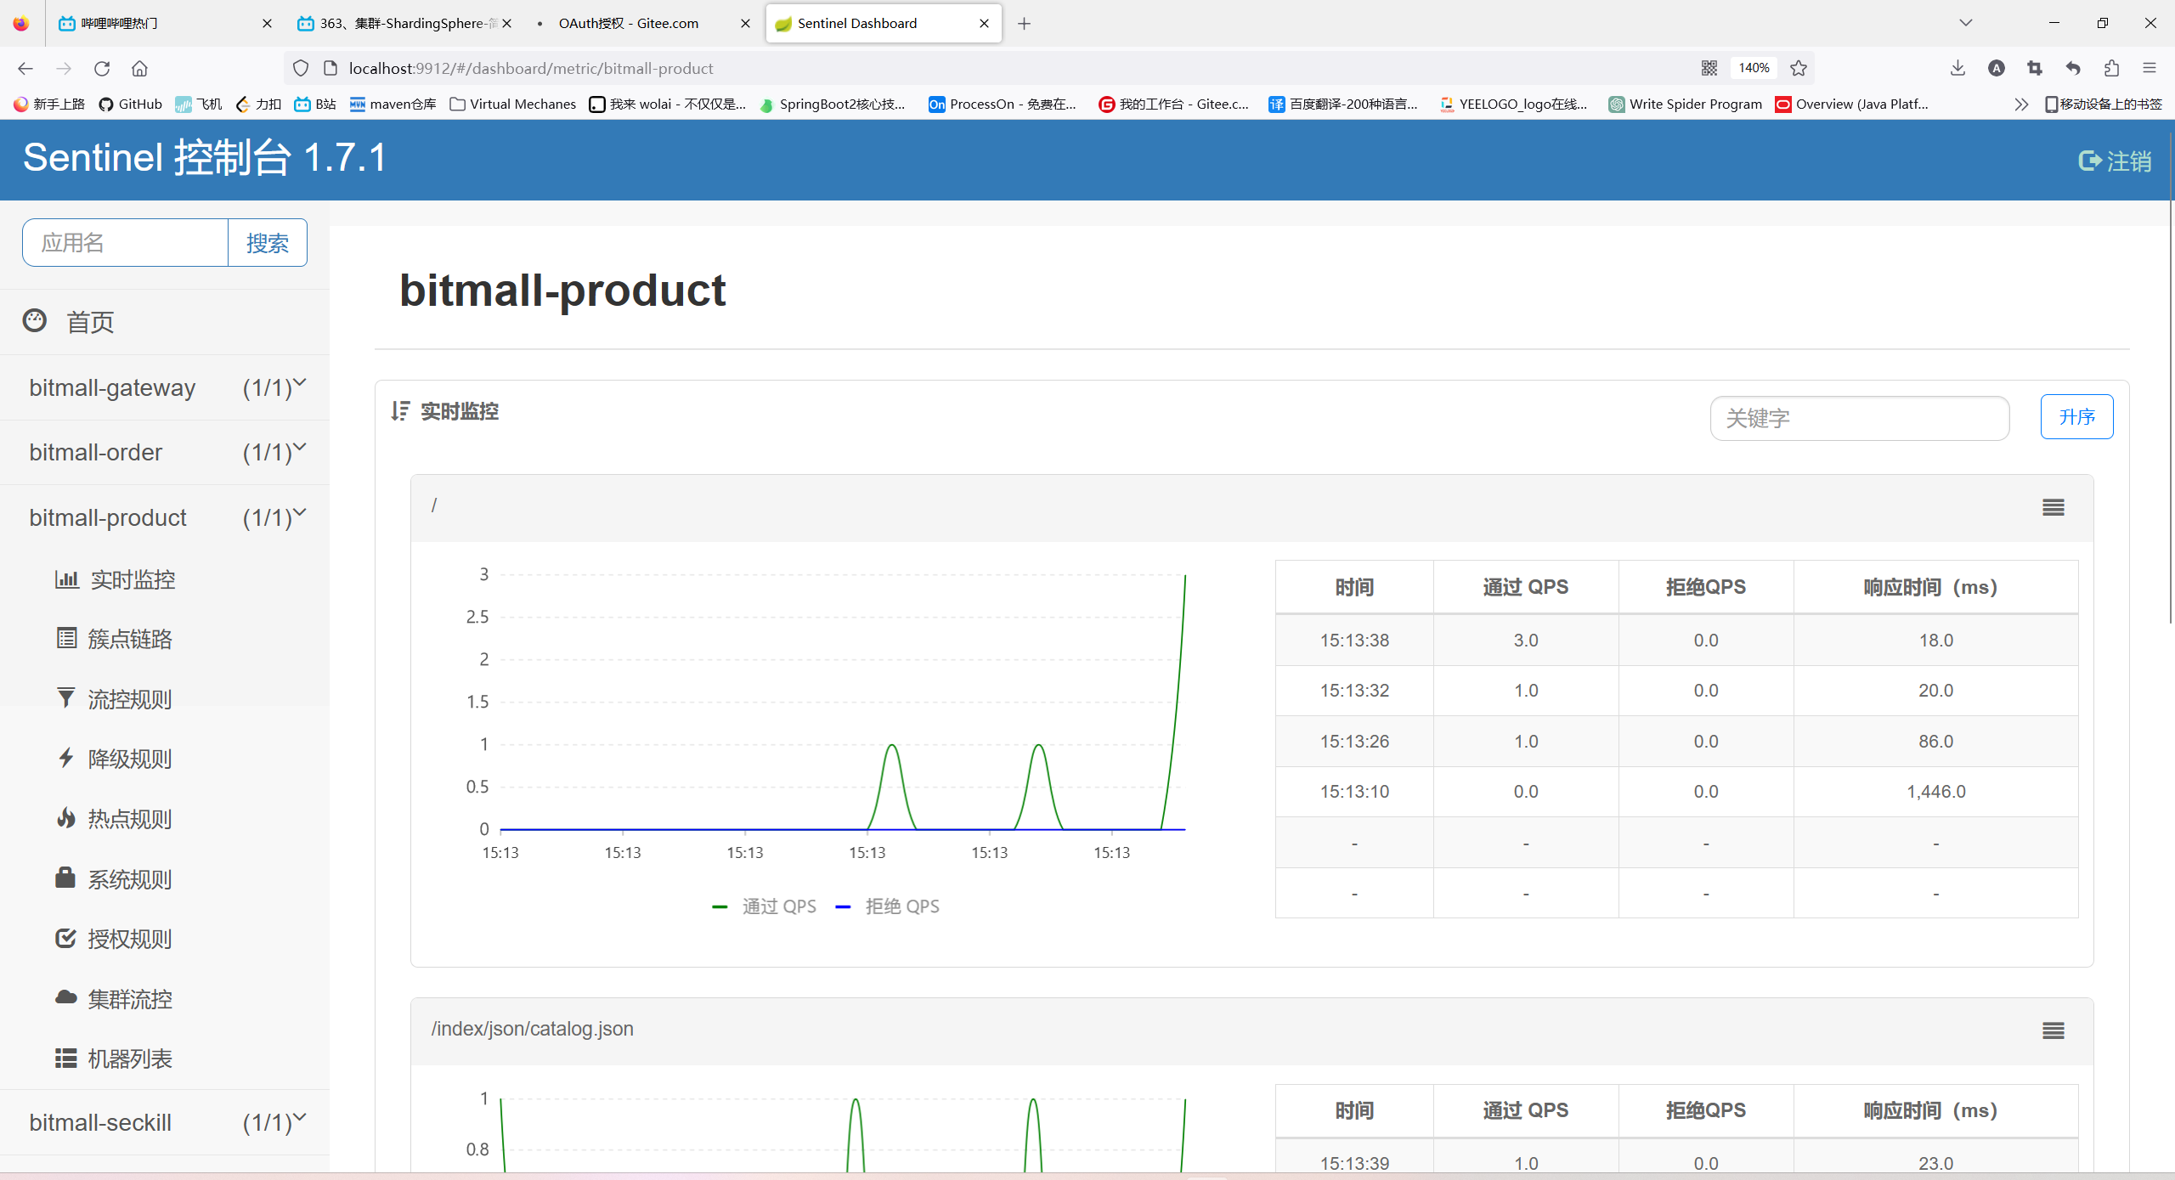Open the QR code icon in address bar
2175x1180 pixels.
tap(1709, 68)
